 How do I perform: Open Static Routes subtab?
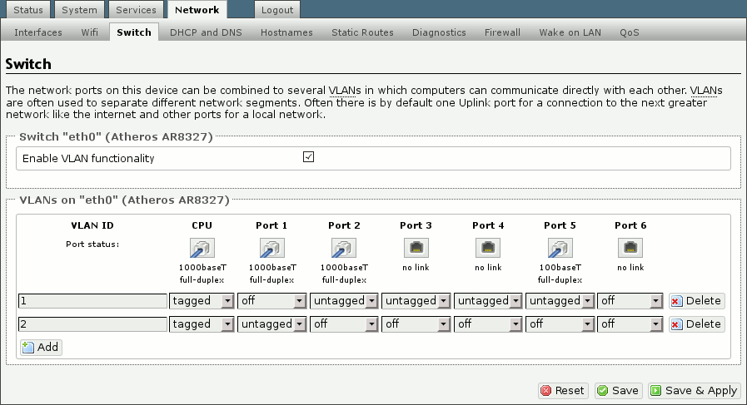(x=362, y=32)
